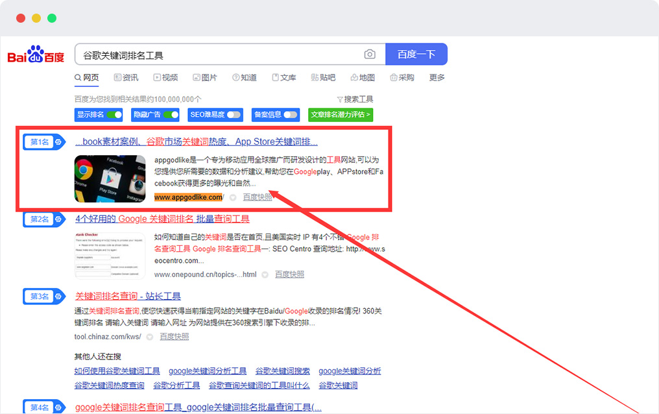Open the 更多 tab menu
This screenshot has height=414, width=659.
[x=437, y=77]
